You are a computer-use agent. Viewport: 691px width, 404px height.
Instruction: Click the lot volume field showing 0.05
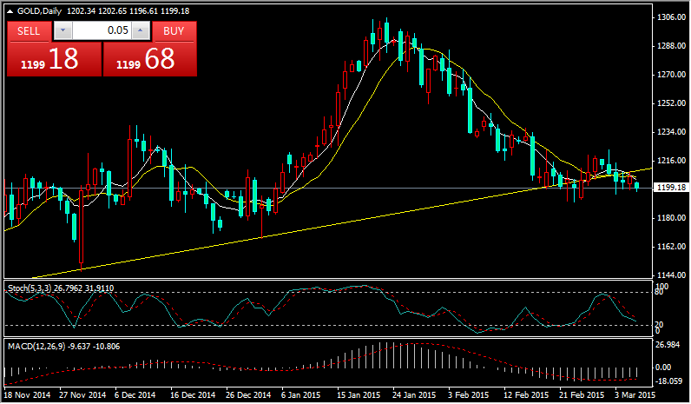[x=102, y=30]
